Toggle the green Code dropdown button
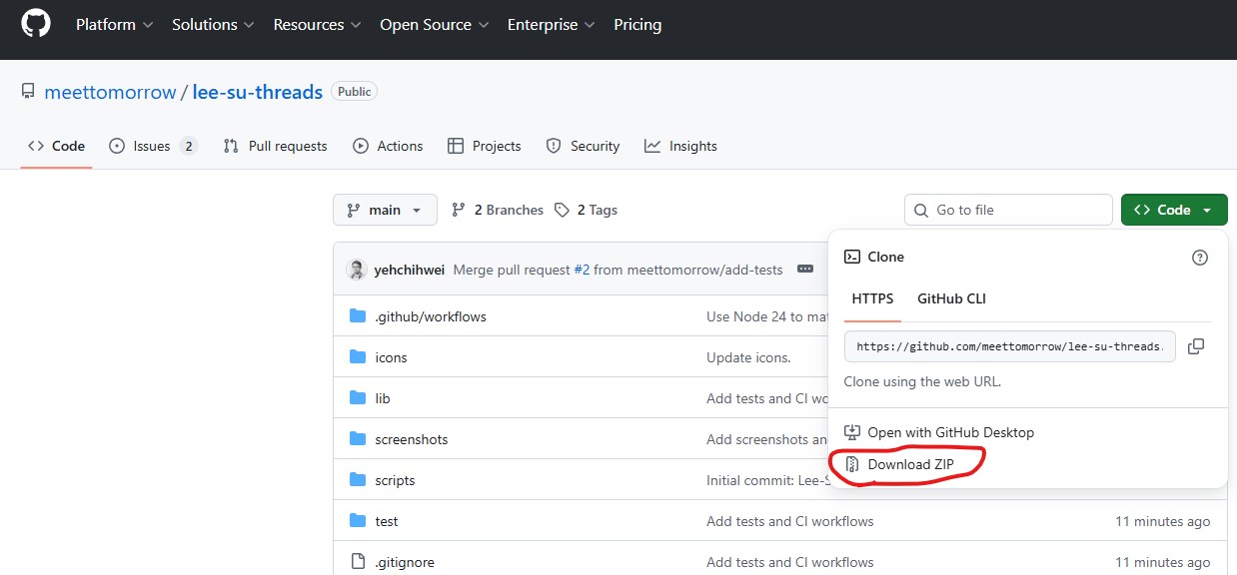Image resolution: width=1237 pixels, height=575 pixels. coord(1174,210)
